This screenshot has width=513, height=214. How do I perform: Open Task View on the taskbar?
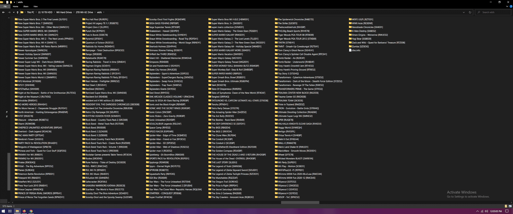pyautogui.click(x=10, y=211)
